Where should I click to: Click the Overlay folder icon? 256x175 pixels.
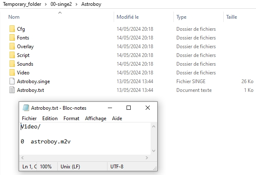click(12, 47)
